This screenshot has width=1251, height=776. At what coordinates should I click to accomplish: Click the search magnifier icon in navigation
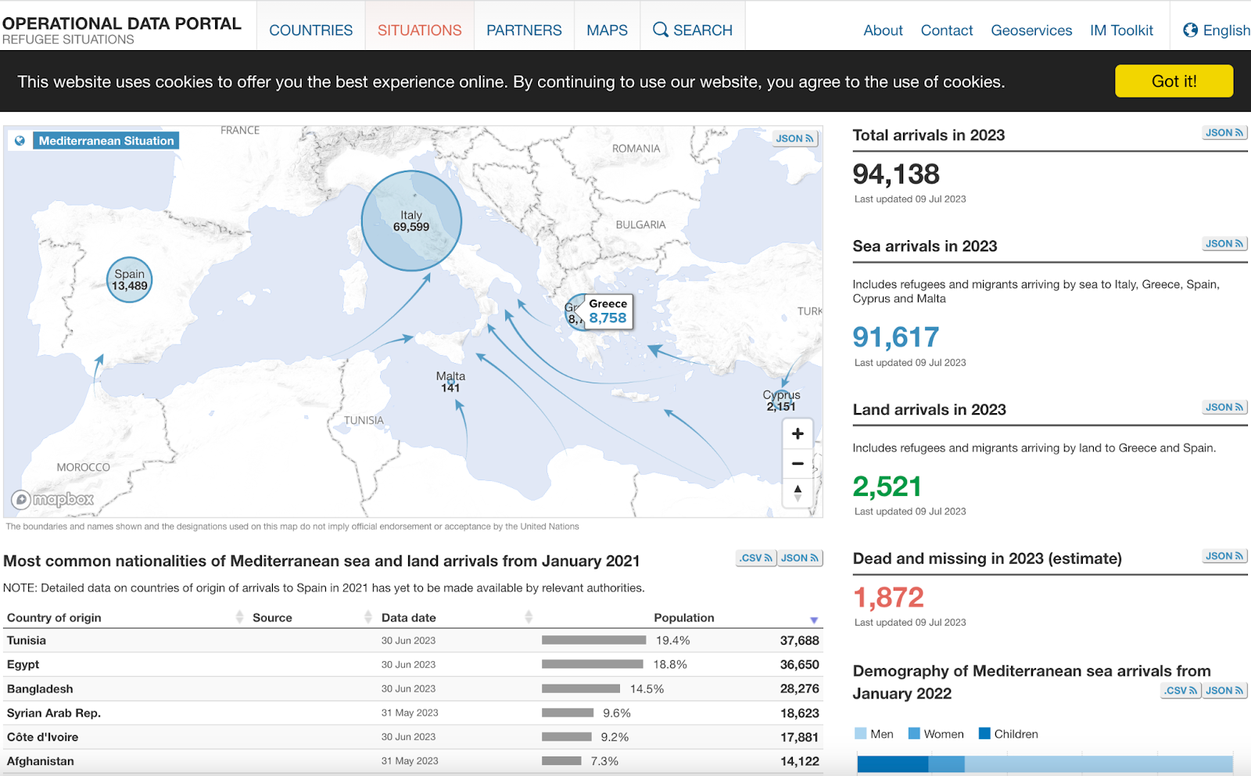[661, 30]
